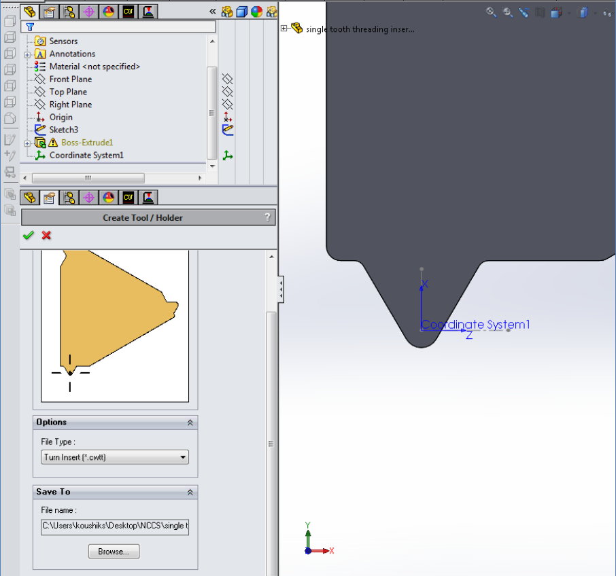Click Zoom to Fit in viewport toolbar
616x576 pixels.
[x=491, y=12]
